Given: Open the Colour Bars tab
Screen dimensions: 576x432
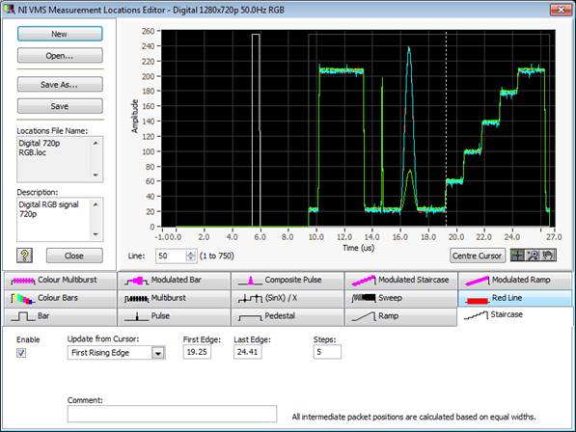Looking at the screenshot, I should point(60,298).
